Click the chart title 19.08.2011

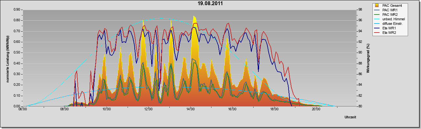click(x=210, y=4)
